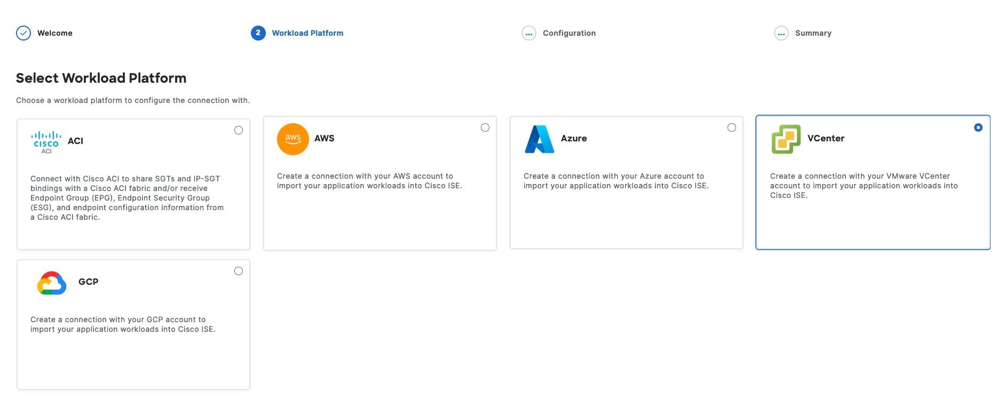Select the GCP radio button

click(239, 271)
